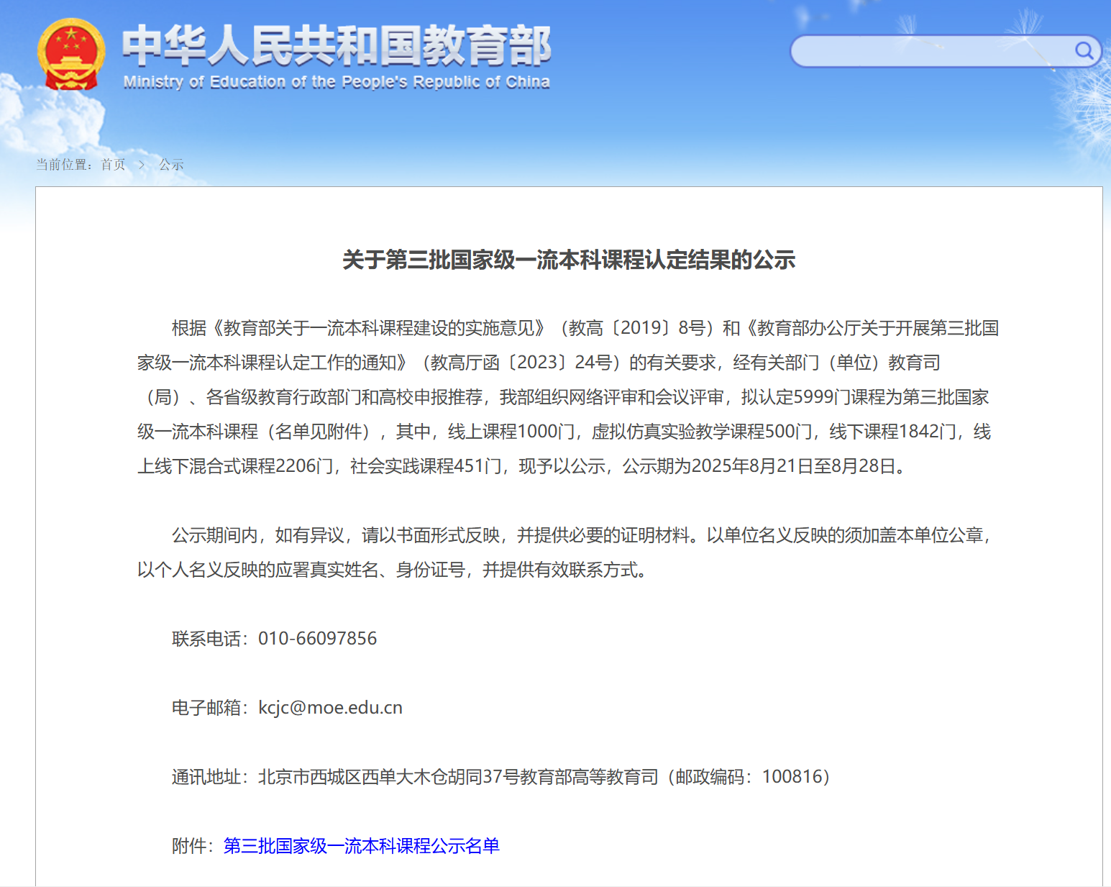1111x887 pixels.
Task: Click the English Ministry of Education subtitle
Action: point(336,82)
